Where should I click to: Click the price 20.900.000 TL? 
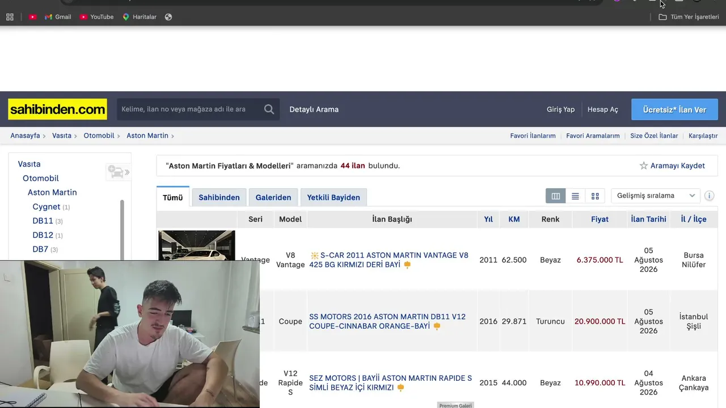click(x=600, y=321)
